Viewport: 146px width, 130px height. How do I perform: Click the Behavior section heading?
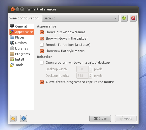(44, 57)
